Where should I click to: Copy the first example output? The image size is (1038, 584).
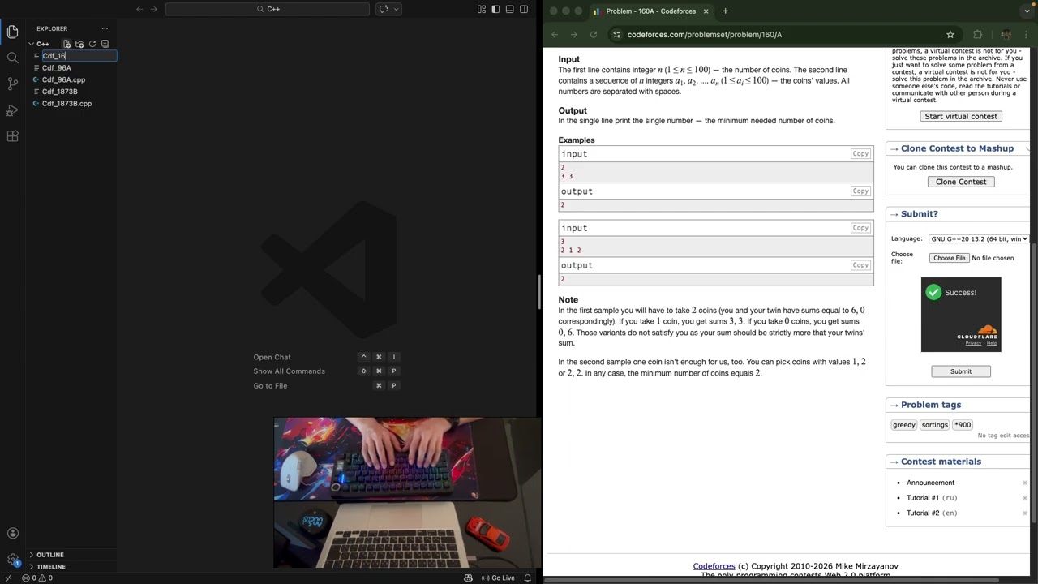[x=860, y=191]
